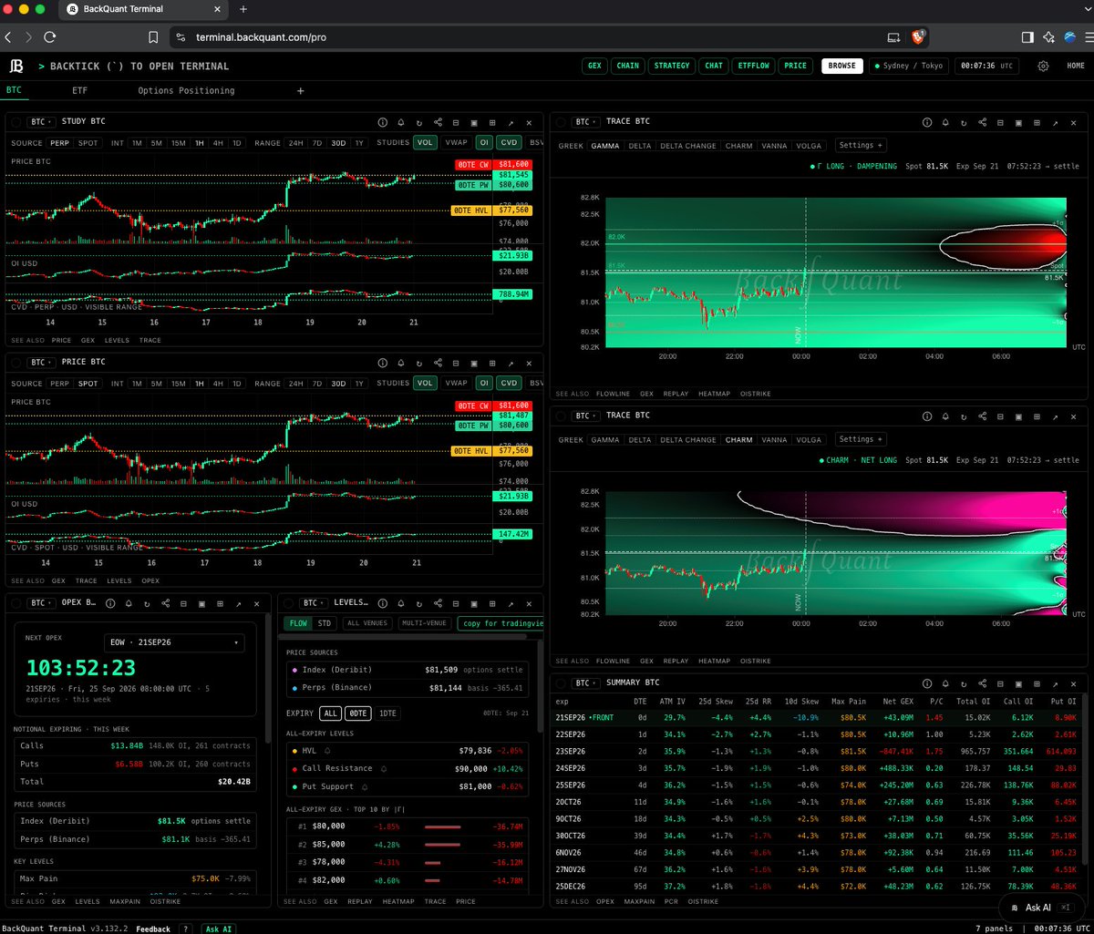Open the BTC symbol dropdown in PRICE BTC panel
Screen dimensions: 1094x934
[40, 363]
